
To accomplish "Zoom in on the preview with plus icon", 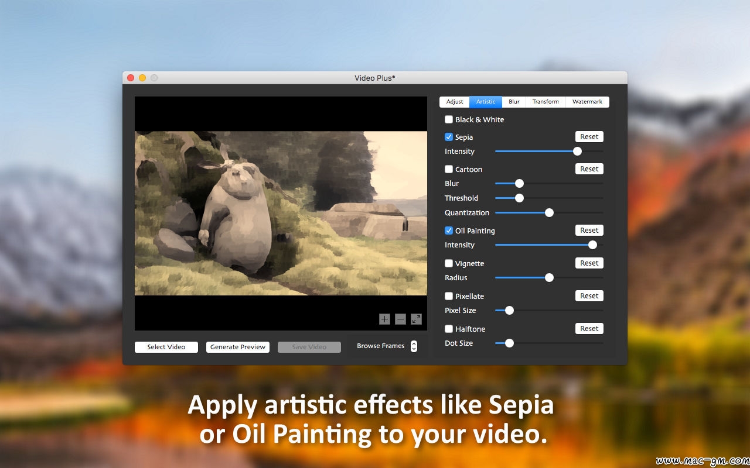I will coord(384,319).
